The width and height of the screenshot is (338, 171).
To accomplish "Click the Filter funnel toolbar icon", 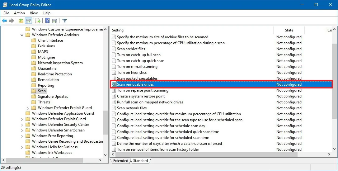I will (64, 21).
